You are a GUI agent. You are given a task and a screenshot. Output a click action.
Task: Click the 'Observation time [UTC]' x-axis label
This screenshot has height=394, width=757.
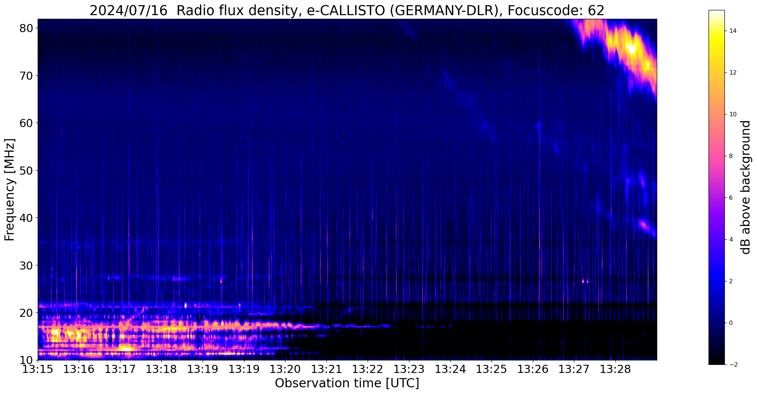click(x=347, y=383)
